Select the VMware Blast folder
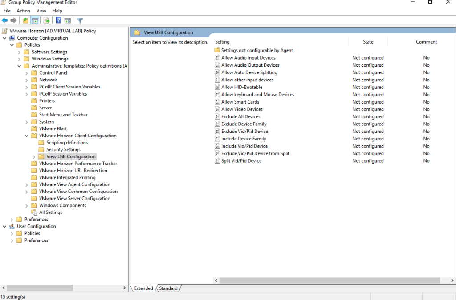 click(53, 129)
